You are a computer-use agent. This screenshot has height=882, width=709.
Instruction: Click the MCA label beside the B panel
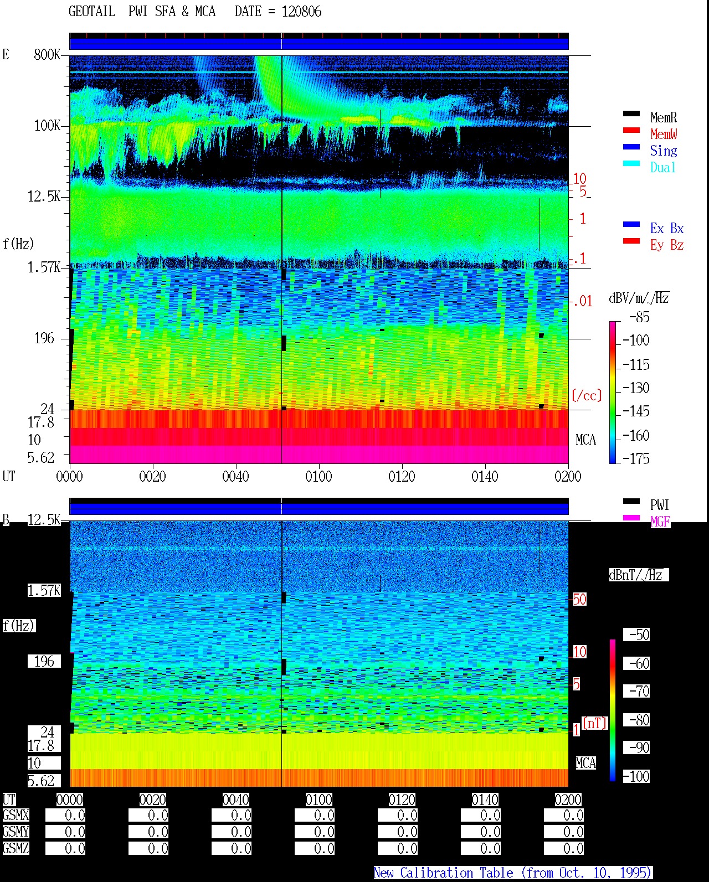point(585,763)
